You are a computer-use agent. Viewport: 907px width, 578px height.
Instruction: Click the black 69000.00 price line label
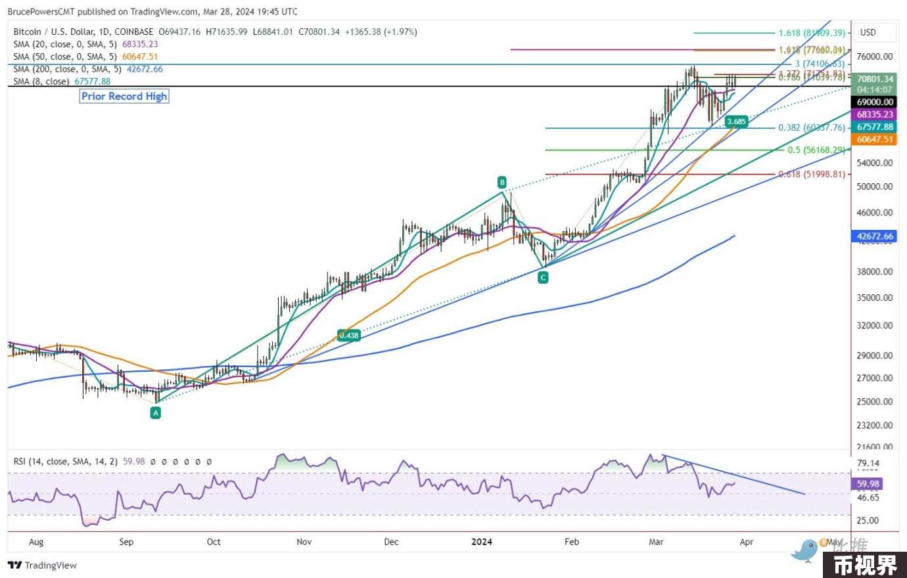(875, 102)
